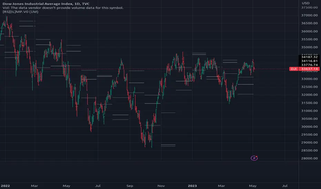This screenshot has width=321, height=189.
Task: Click the 32500.00 price axis label
Action: (309, 87)
